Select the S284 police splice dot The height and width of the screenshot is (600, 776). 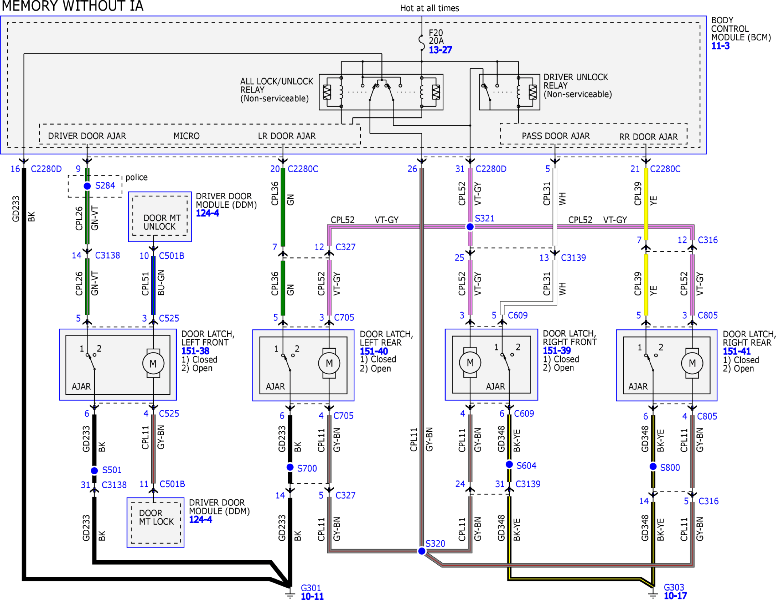87,186
